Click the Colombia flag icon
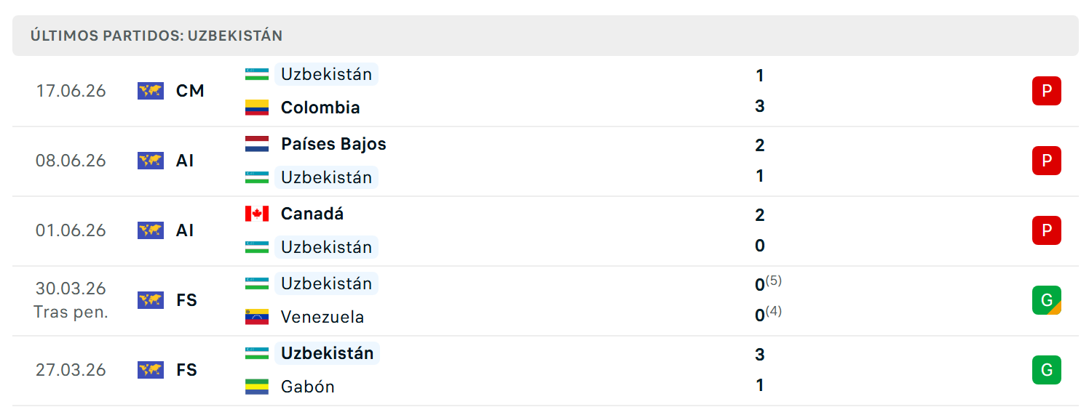 click(x=257, y=108)
